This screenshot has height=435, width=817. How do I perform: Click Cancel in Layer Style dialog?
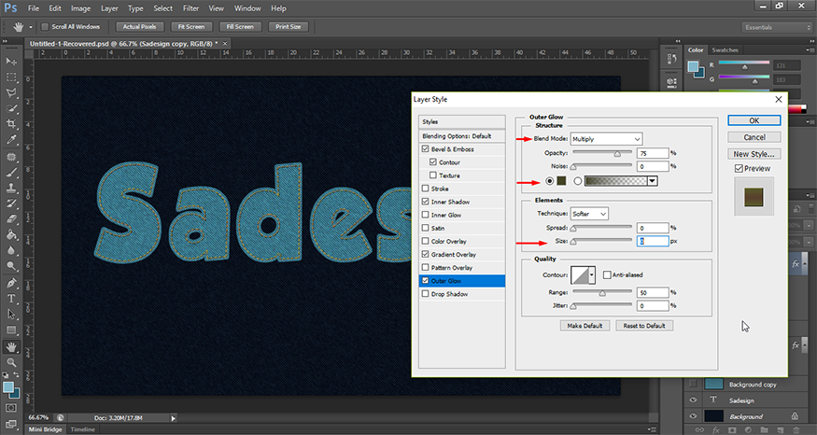[754, 137]
